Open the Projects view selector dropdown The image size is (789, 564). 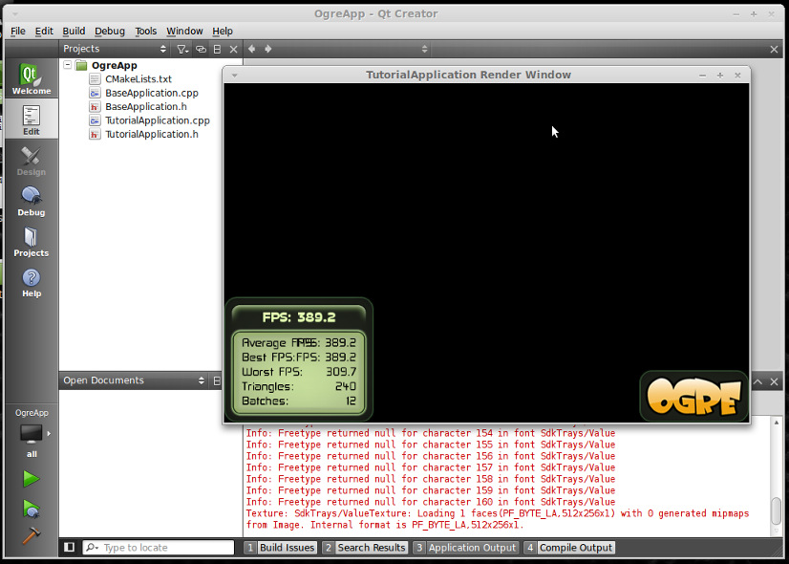point(115,49)
